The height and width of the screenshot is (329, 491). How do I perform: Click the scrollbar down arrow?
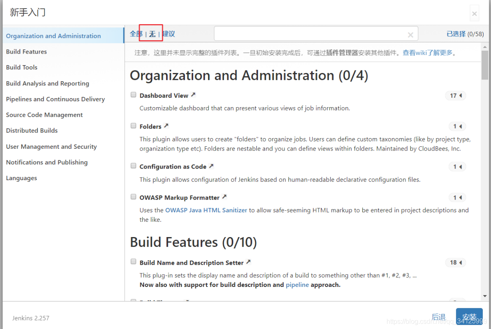point(485,296)
